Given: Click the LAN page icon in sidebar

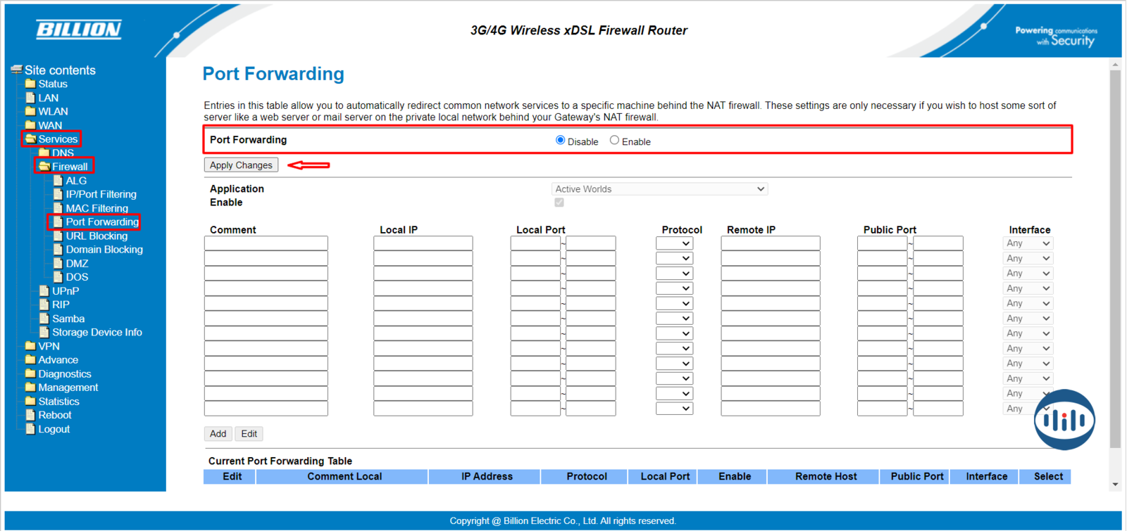Looking at the screenshot, I should point(30,98).
